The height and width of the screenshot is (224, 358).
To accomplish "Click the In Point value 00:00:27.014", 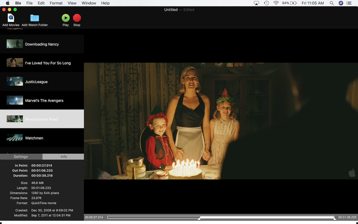I will (42, 165).
